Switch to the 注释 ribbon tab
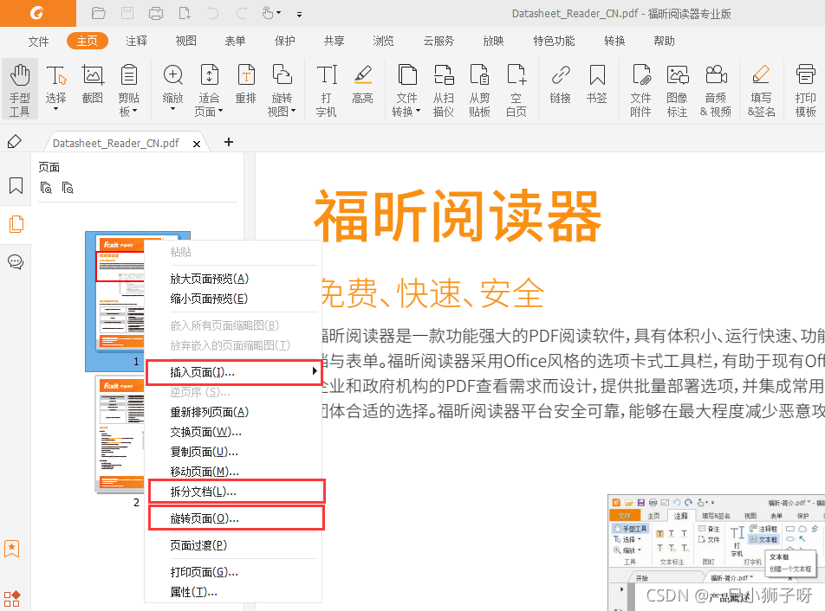Screen dimensions: 825x611 pos(136,41)
